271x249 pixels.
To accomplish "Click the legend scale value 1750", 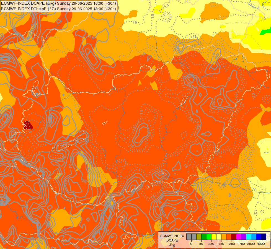I will (x=241, y=244).
